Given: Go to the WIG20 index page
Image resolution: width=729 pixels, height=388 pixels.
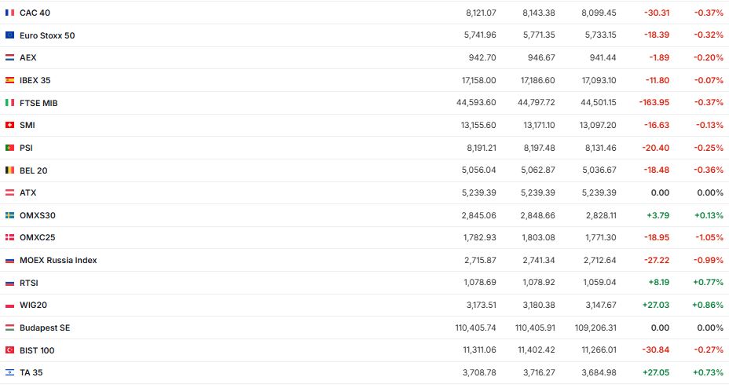Looking at the screenshot, I should [x=34, y=305].
